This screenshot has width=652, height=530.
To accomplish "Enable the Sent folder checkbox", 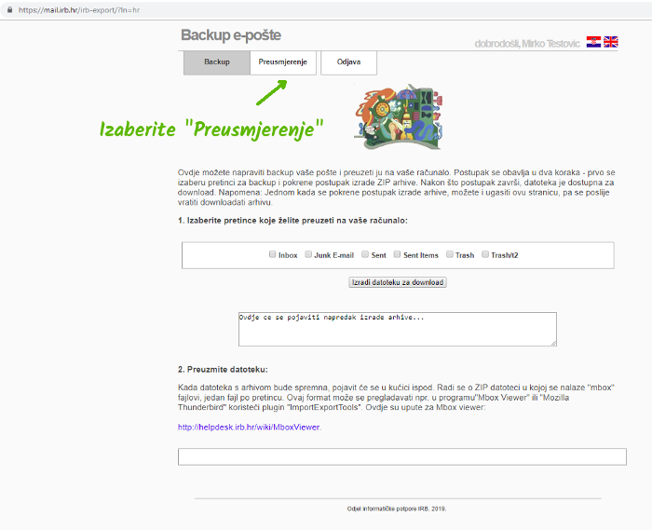I will point(365,254).
